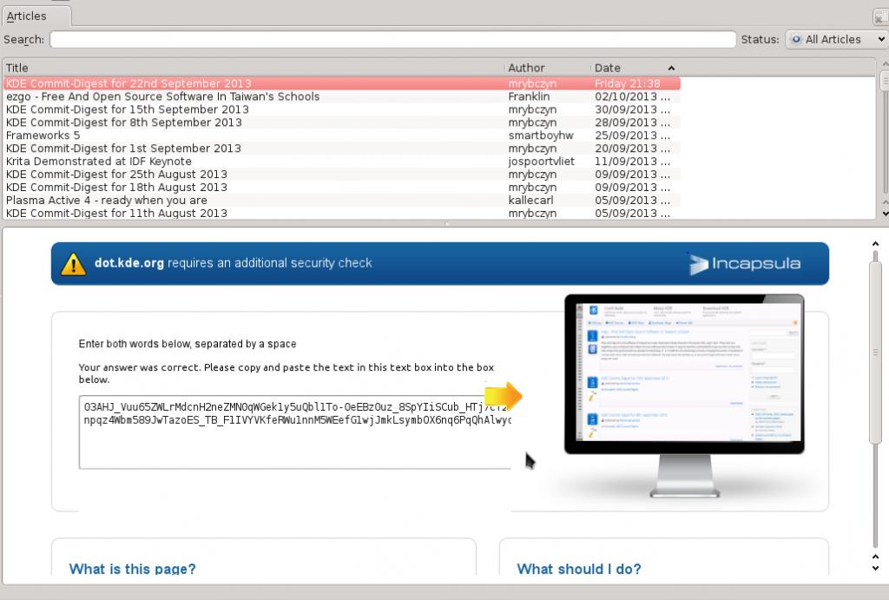The height and width of the screenshot is (600, 889).
Task: Click the Date column sort arrow
Action: (x=671, y=68)
